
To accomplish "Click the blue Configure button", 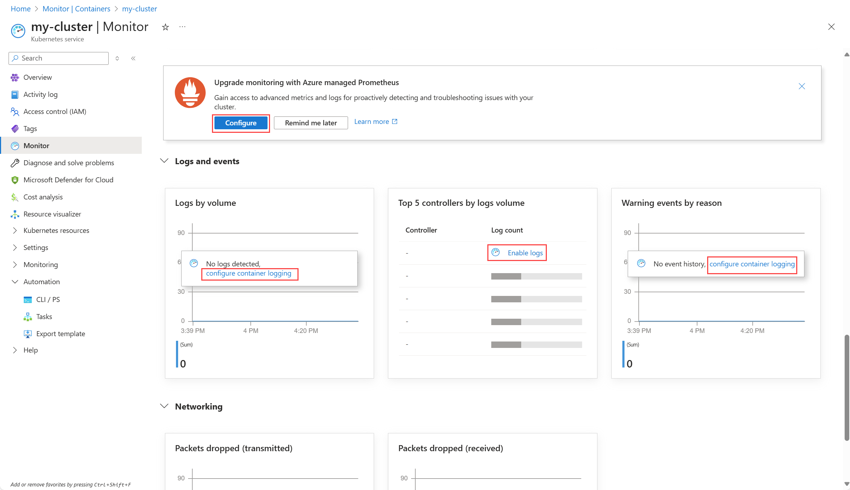I will [x=241, y=123].
